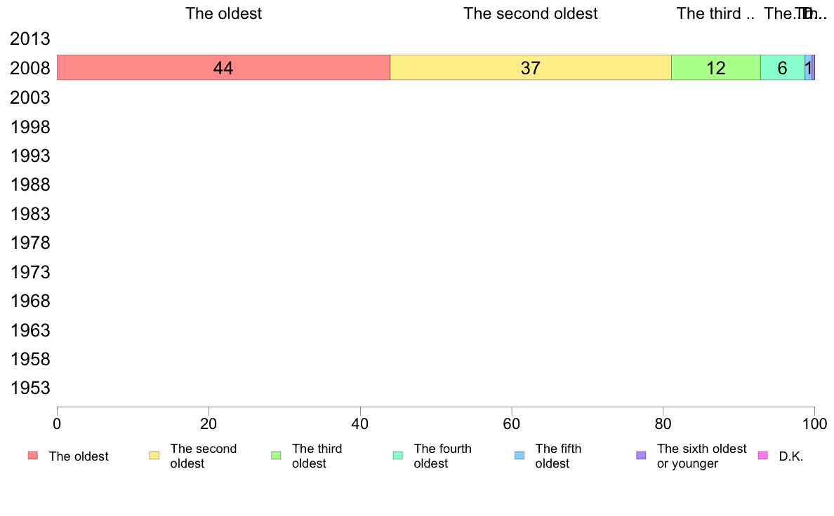Viewport: 834px width, 516px height.
Task: Click 'The second oldest' header above the bar
Action: tap(530, 14)
